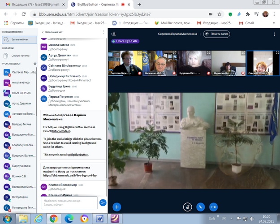The image size is (280, 224).
Task: Click camera permission icon in address bar
Action: coord(211,14)
